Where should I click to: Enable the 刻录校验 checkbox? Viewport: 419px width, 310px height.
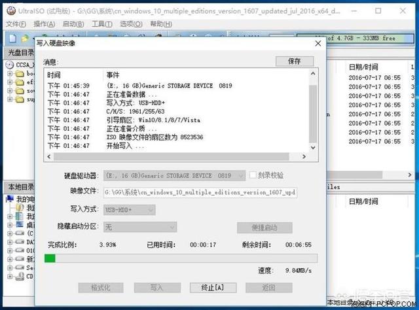(253, 175)
